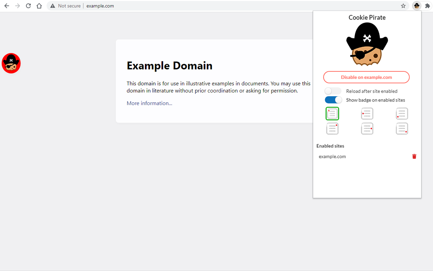Enable the Reload after site enabled switch
This screenshot has width=433, height=271.
(x=333, y=91)
